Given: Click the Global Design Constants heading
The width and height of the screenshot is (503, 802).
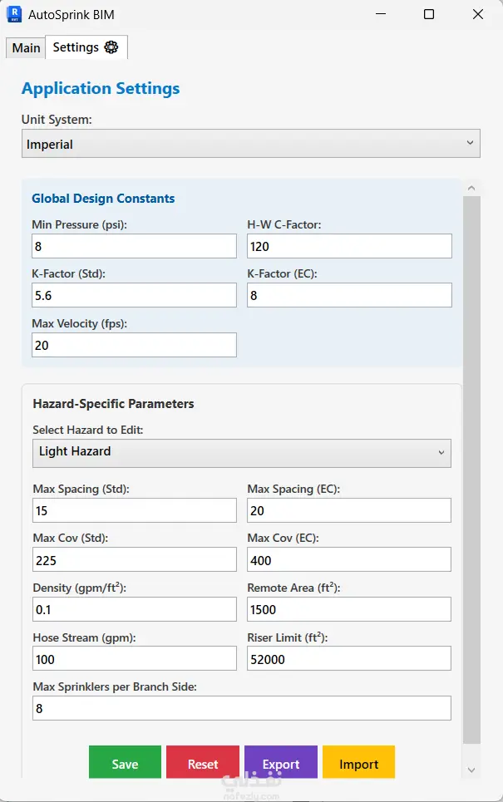Looking at the screenshot, I should pos(103,199).
